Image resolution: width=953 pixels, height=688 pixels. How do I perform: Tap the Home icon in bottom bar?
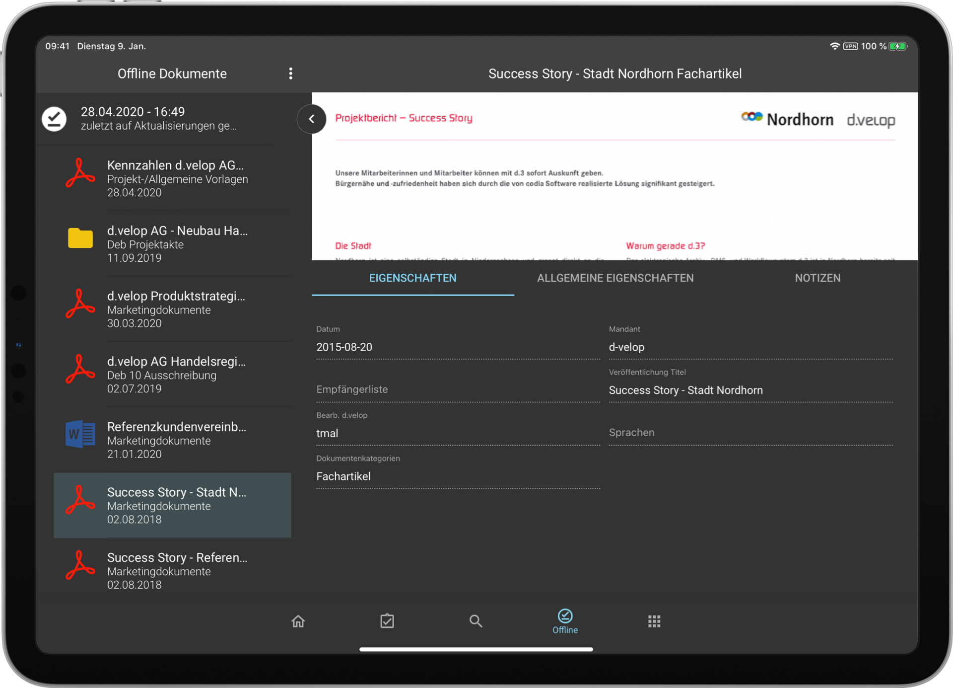pyautogui.click(x=298, y=621)
